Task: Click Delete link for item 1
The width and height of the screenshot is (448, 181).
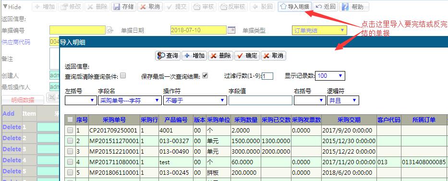Action: (x=12, y=127)
